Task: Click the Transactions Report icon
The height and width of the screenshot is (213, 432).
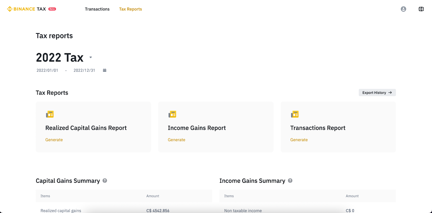Action: (295, 114)
